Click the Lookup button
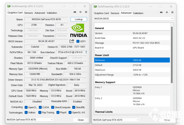 pyautogui.click(x=79, y=19)
